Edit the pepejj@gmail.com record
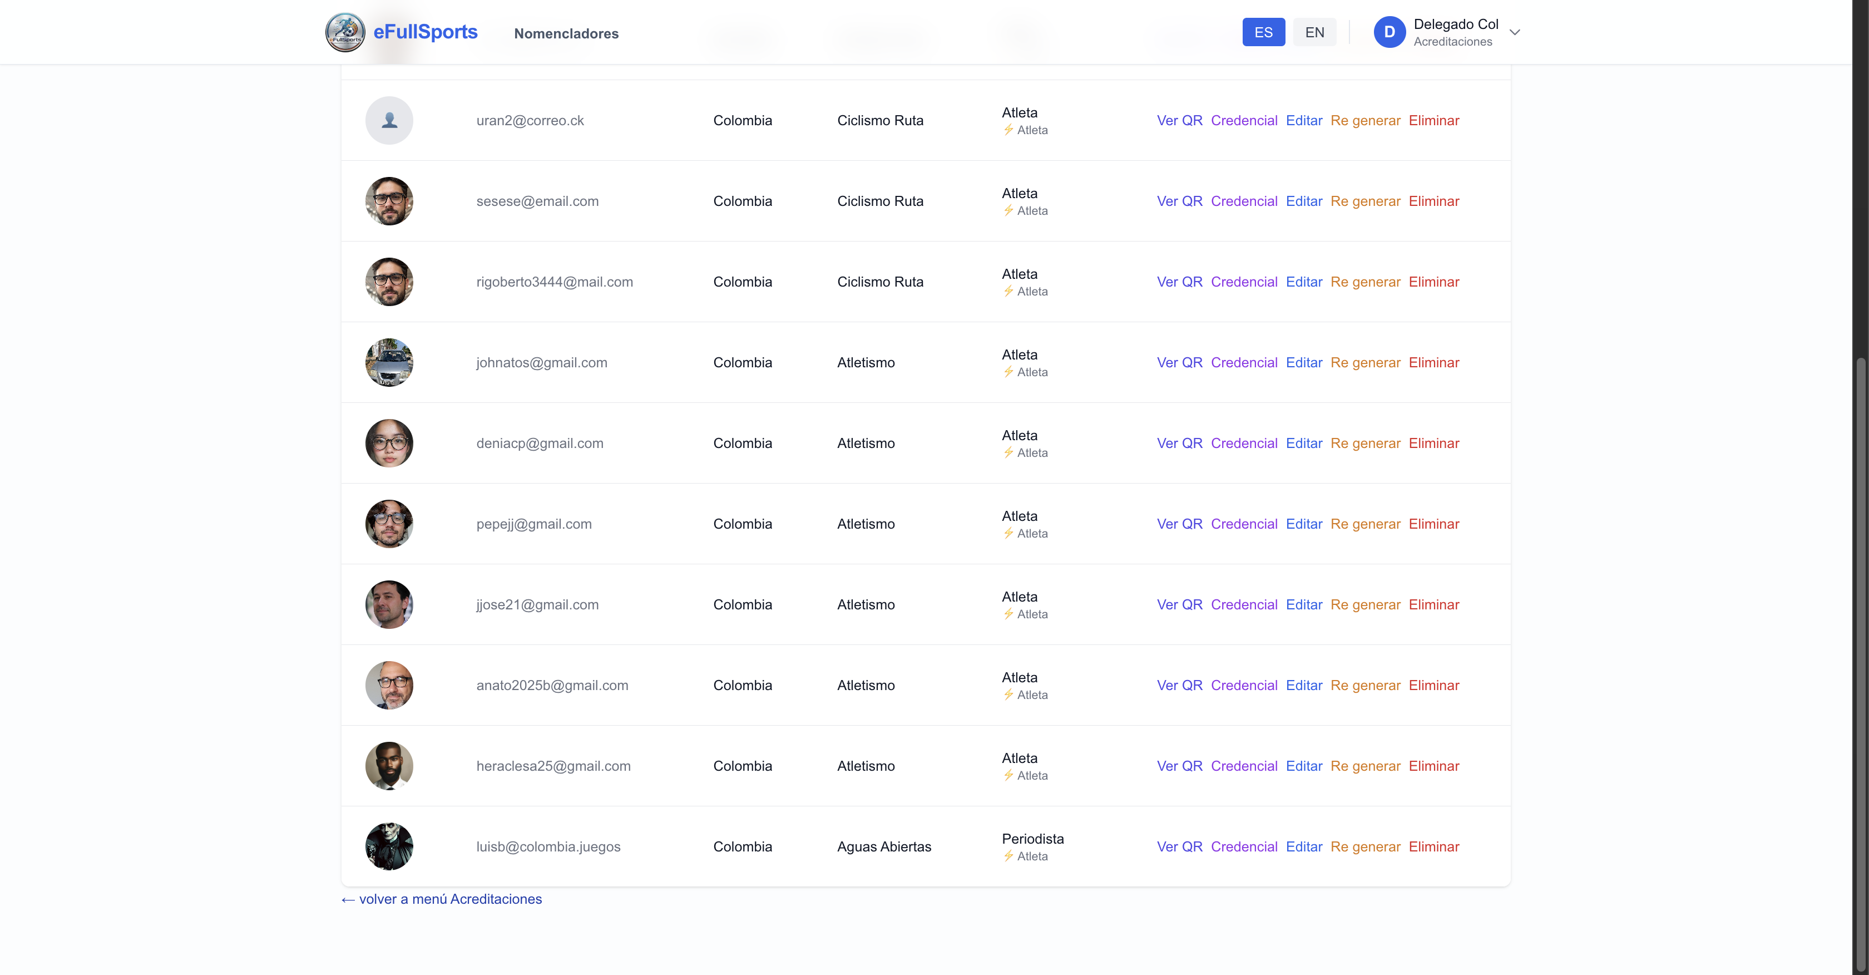The image size is (1869, 975). click(1303, 524)
